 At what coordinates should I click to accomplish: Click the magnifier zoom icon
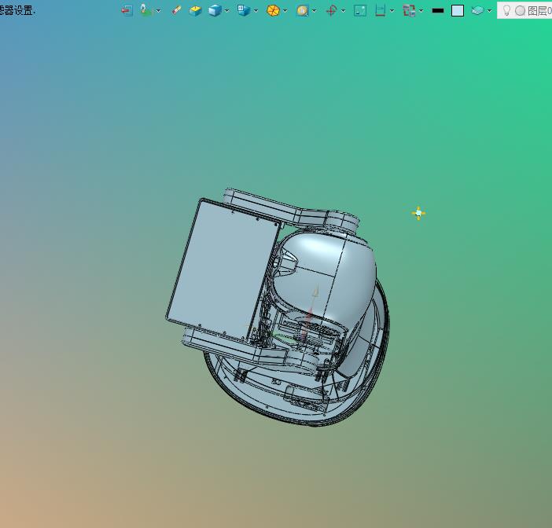(303, 10)
